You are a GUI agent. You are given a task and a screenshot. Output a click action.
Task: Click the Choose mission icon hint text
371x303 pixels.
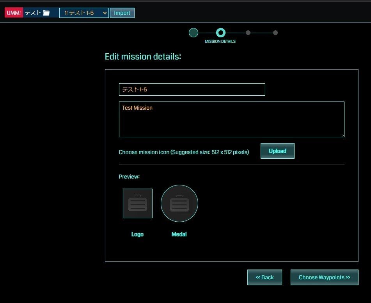[184, 152]
